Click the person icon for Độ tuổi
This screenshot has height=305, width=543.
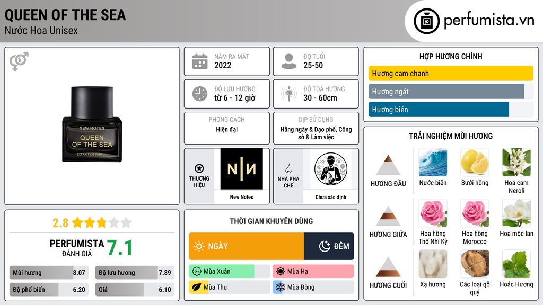(289, 61)
